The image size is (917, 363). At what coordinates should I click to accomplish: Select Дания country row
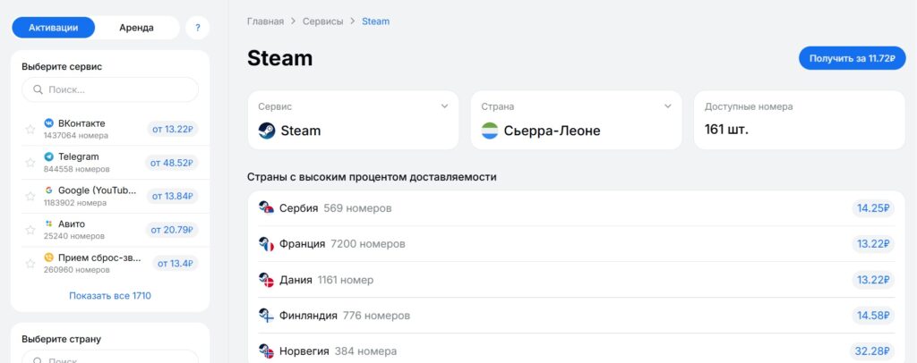click(x=576, y=280)
